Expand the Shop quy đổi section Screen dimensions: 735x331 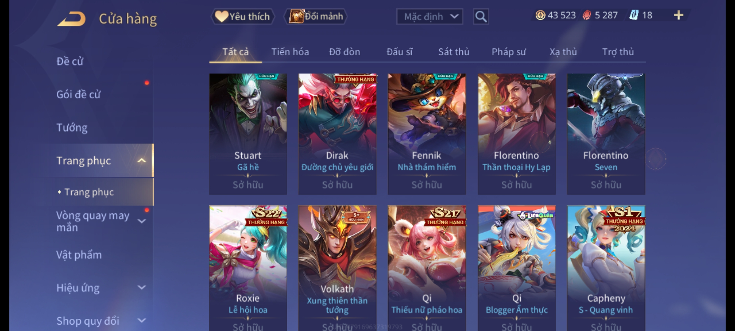pyautogui.click(x=141, y=321)
